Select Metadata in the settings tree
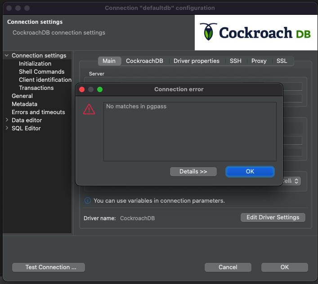 tap(25, 104)
